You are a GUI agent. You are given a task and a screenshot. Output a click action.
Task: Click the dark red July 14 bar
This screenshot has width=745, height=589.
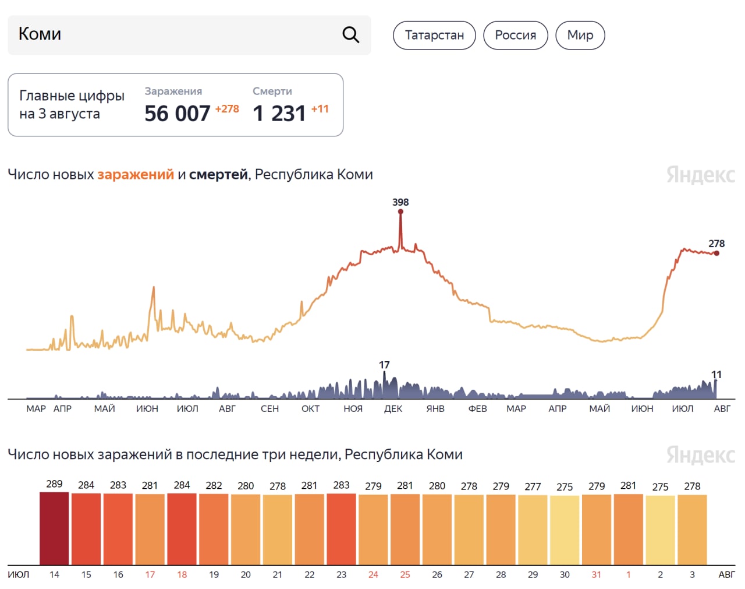(x=54, y=528)
